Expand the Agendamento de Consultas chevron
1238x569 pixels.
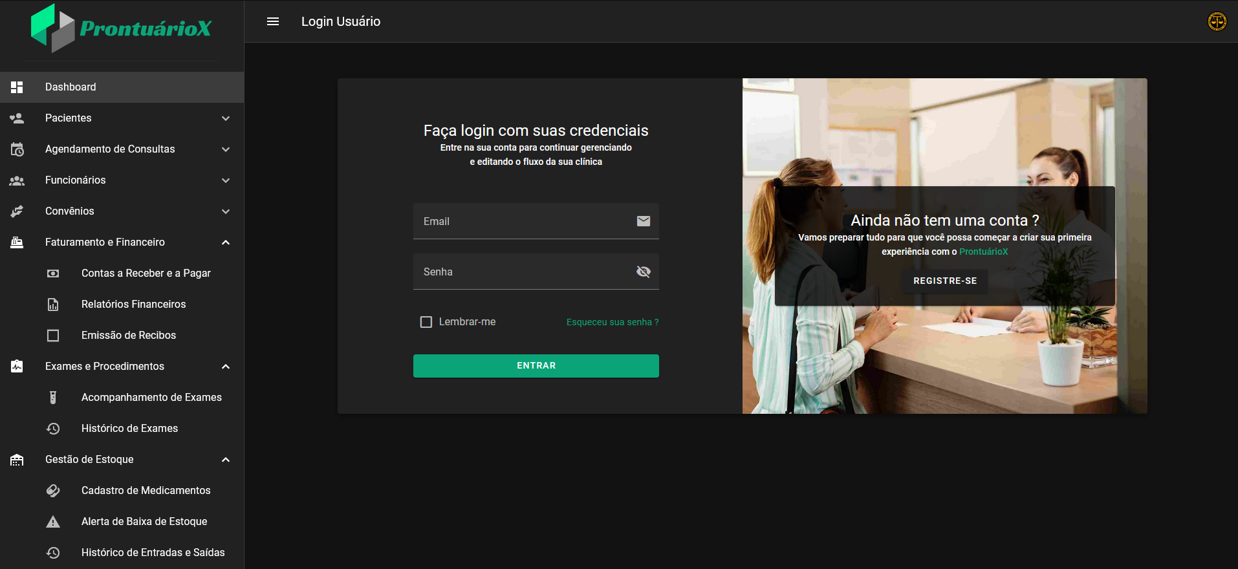click(226, 149)
